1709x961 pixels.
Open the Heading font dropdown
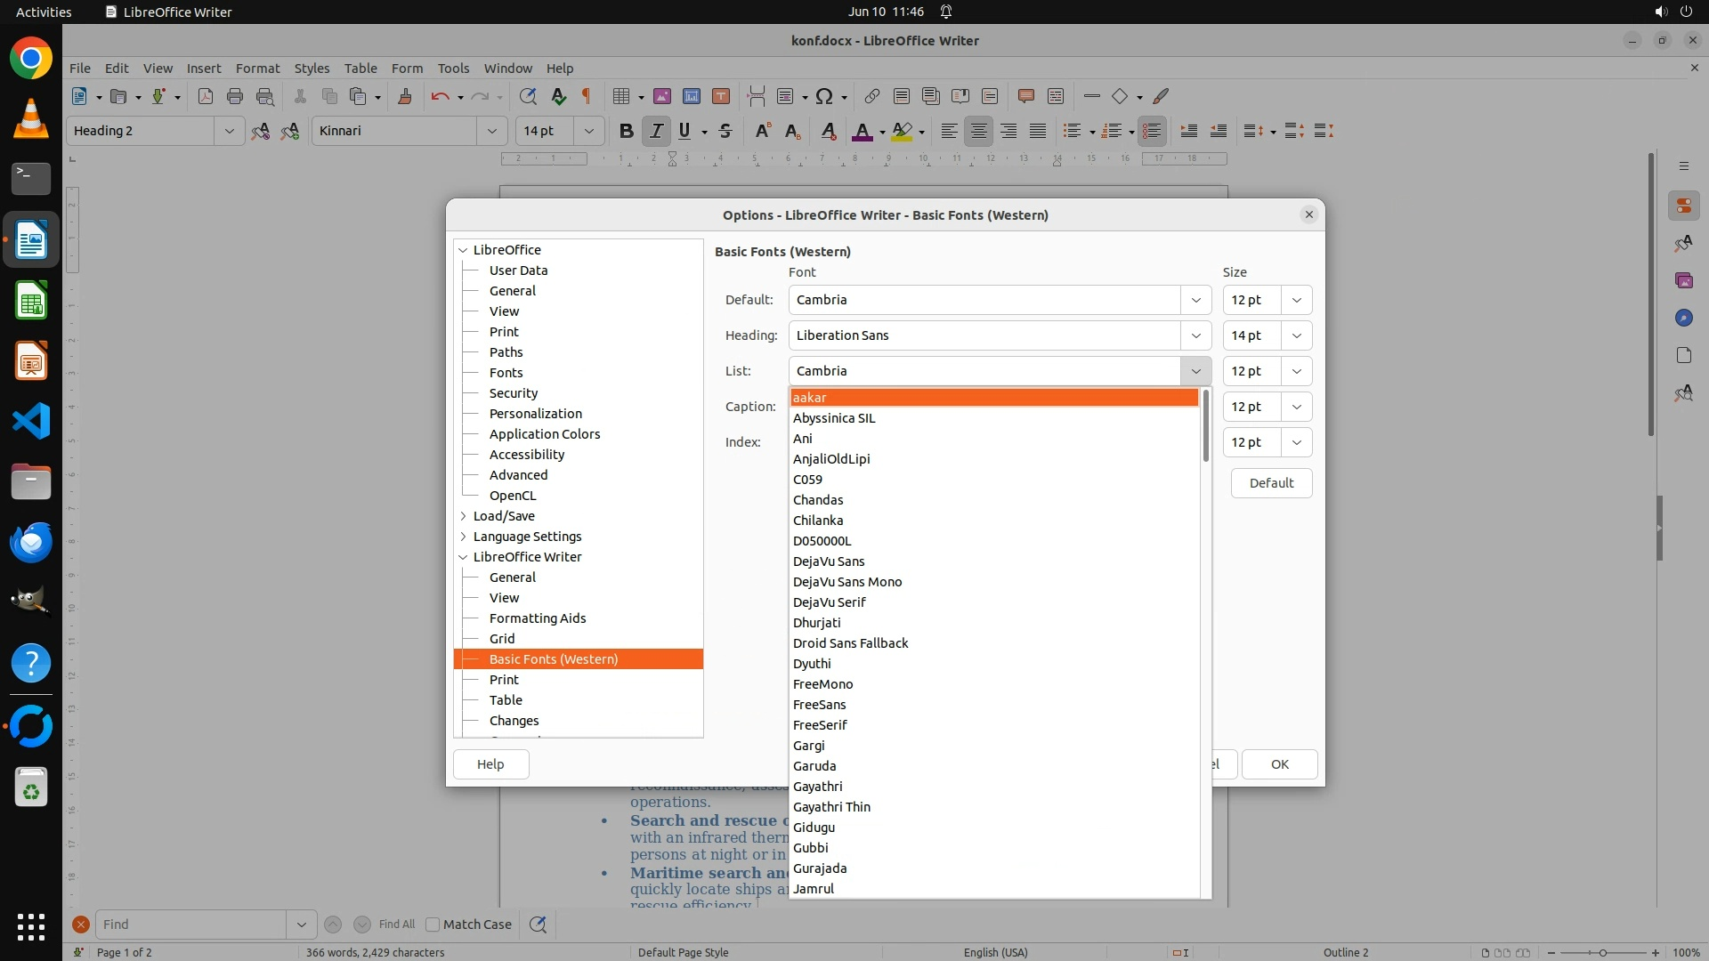[1195, 335]
